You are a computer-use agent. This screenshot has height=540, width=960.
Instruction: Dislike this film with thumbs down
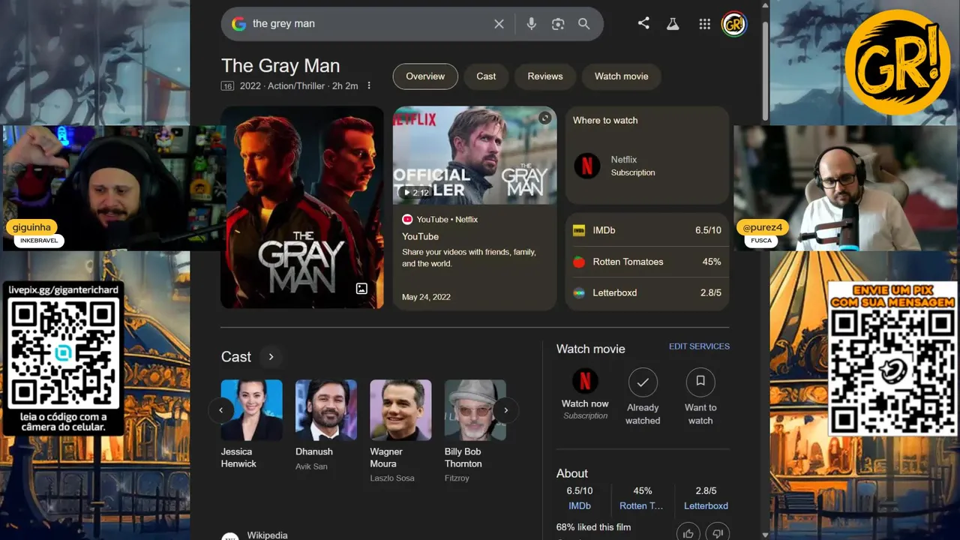coord(718,532)
